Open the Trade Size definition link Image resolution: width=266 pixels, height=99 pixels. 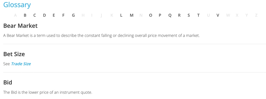(21, 64)
